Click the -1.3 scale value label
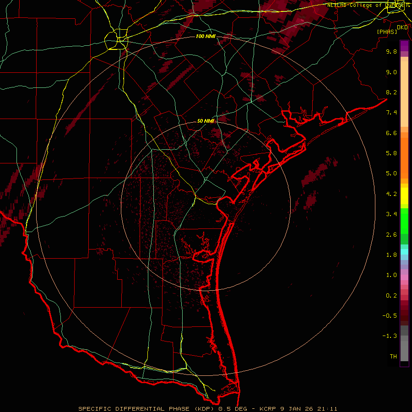Image resolution: width=412 pixels, height=412 pixels. click(390, 336)
